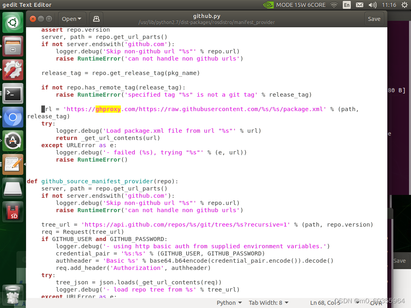Launch Chromium browser from the launcher
The width and height of the screenshot is (411, 308).
coord(13,117)
